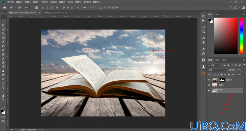Select the Frame tool
Image resolution: width=246 pixels, height=131 pixels.
pyautogui.click(x=3, y=38)
